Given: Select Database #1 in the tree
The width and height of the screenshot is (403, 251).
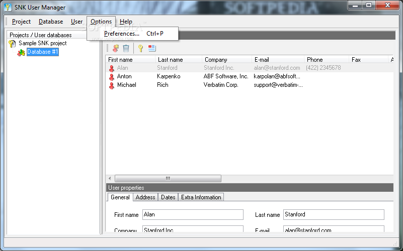Looking at the screenshot, I should (43, 52).
